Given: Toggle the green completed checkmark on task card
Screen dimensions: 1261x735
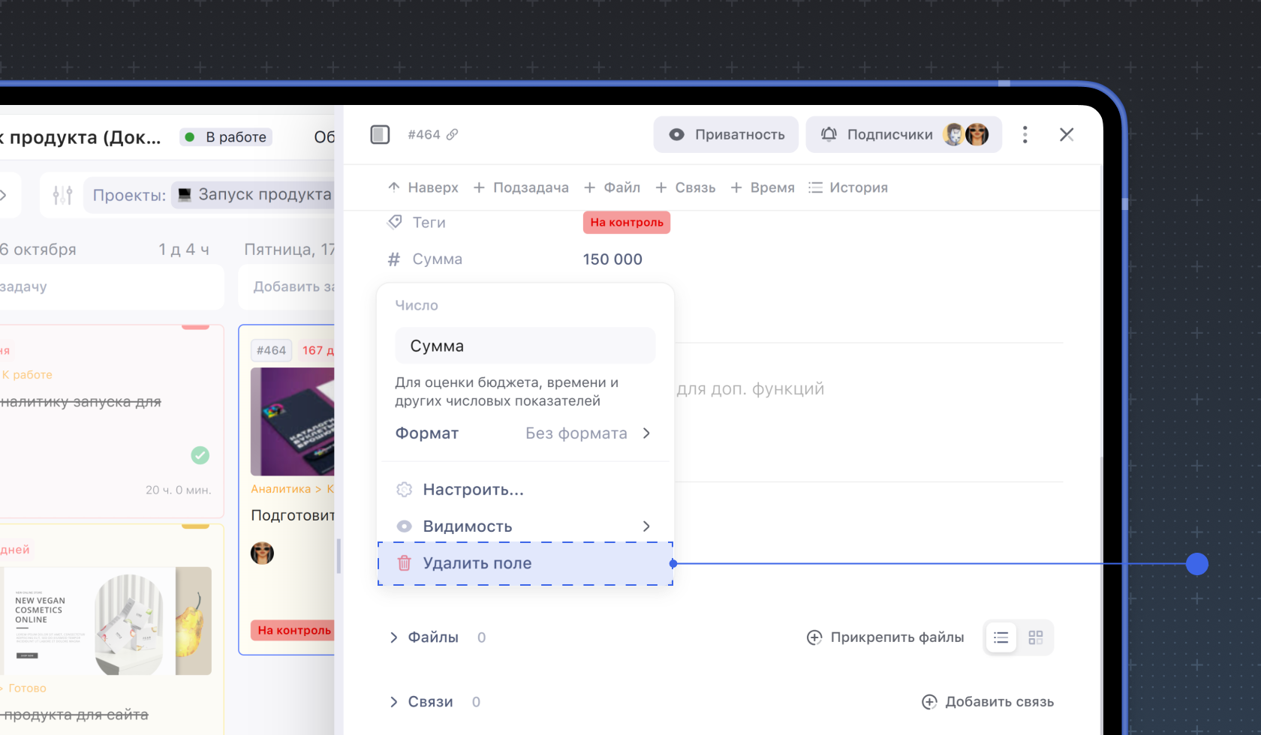Looking at the screenshot, I should (200, 455).
